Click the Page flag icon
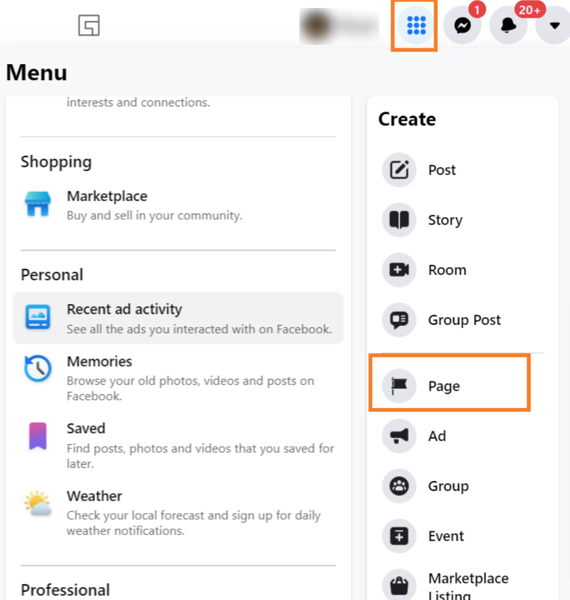The image size is (570, 600). point(399,386)
